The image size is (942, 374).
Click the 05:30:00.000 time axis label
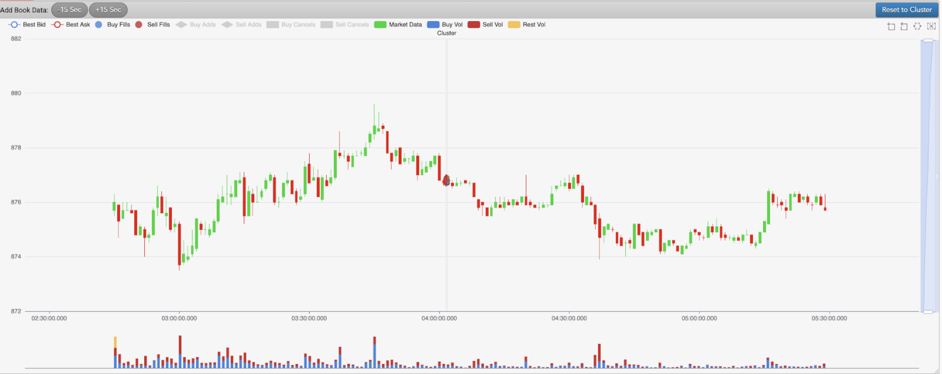(x=829, y=318)
